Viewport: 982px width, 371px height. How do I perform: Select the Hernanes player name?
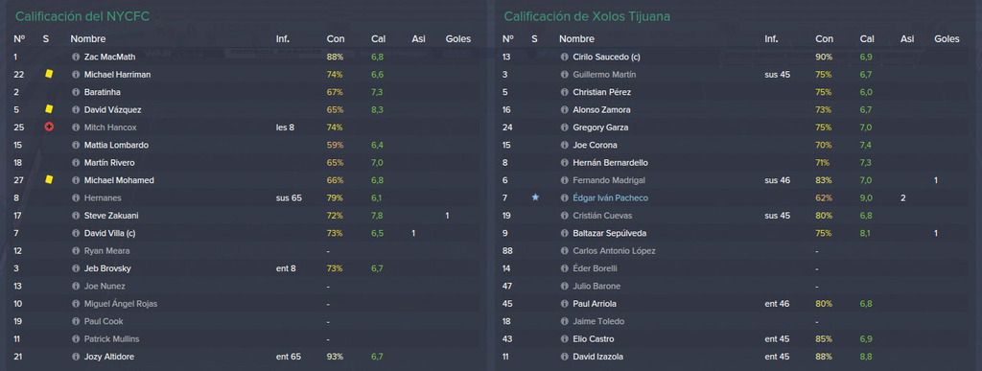click(103, 197)
